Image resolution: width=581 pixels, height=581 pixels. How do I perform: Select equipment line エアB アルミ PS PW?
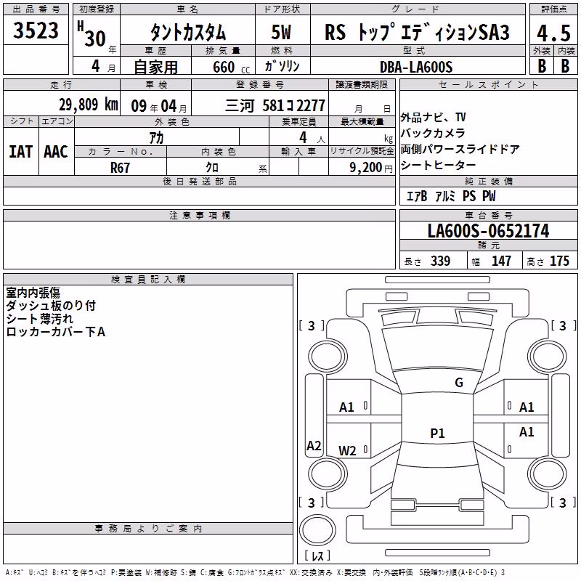(451, 196)
